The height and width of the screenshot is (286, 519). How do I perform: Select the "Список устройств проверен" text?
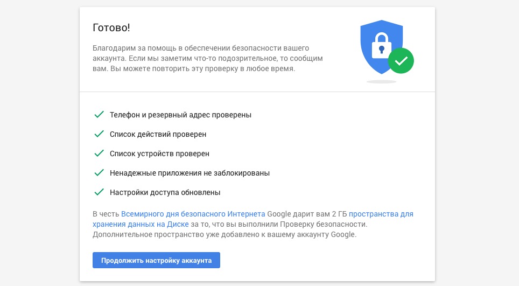point(159,154)
